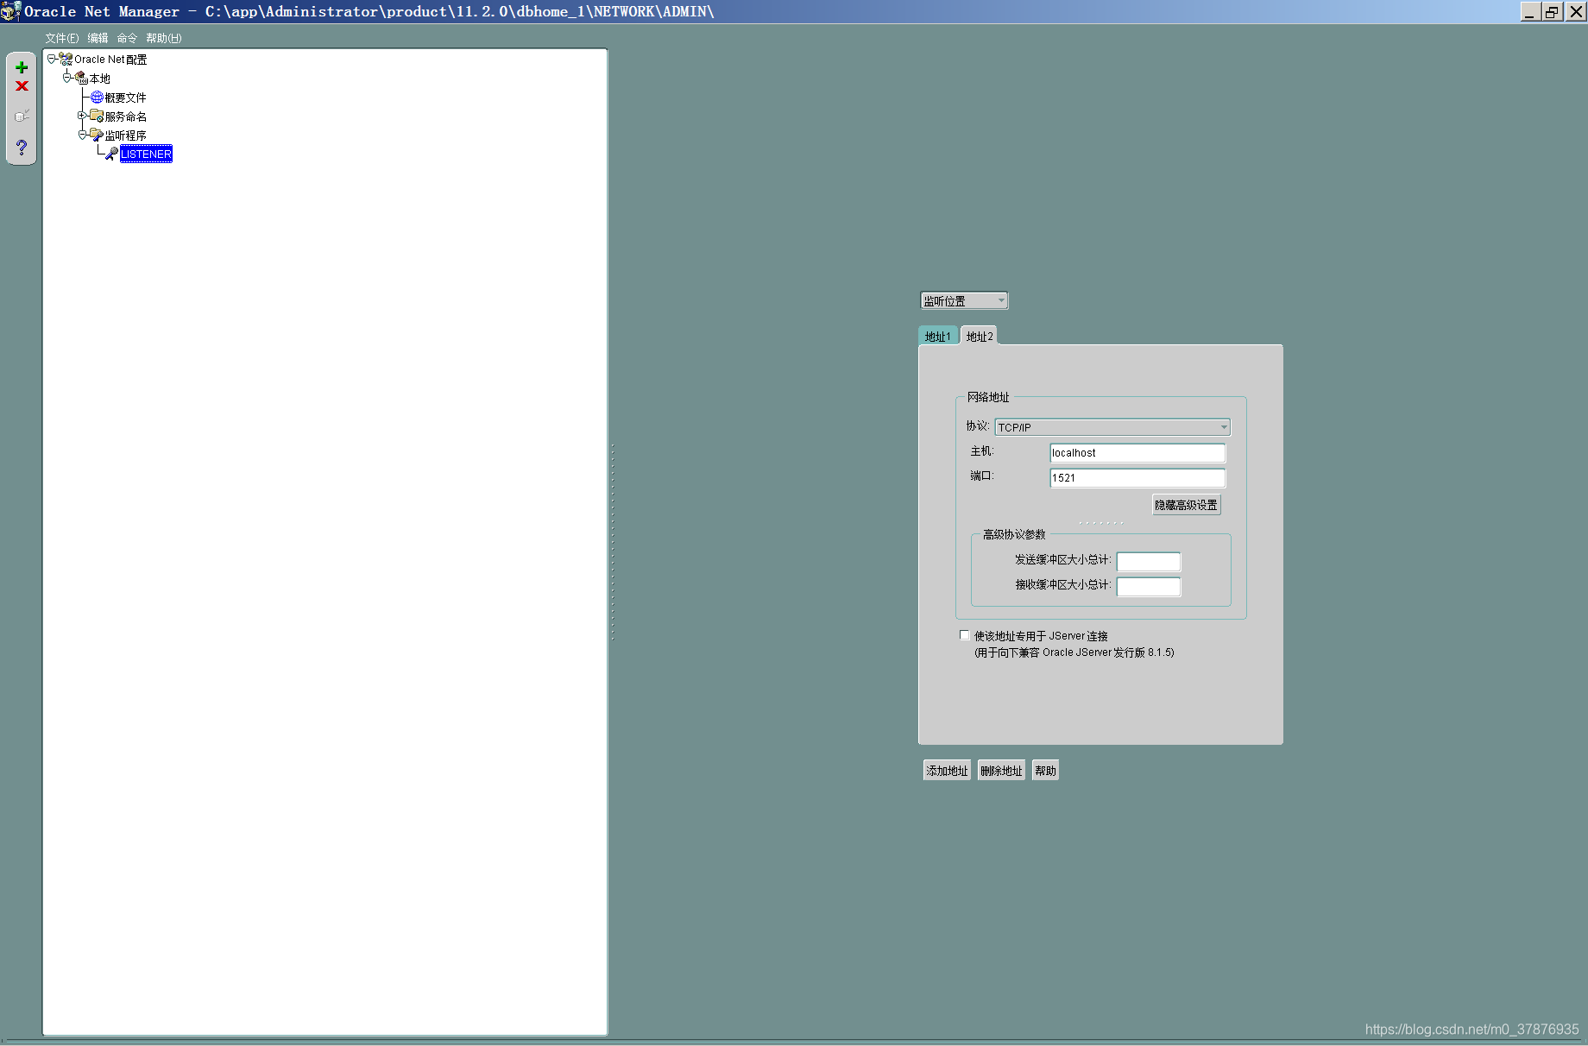The image size is (1588, 1046).
Task: Collapse the 本地 tree node
Action: [x=66, y=78]
